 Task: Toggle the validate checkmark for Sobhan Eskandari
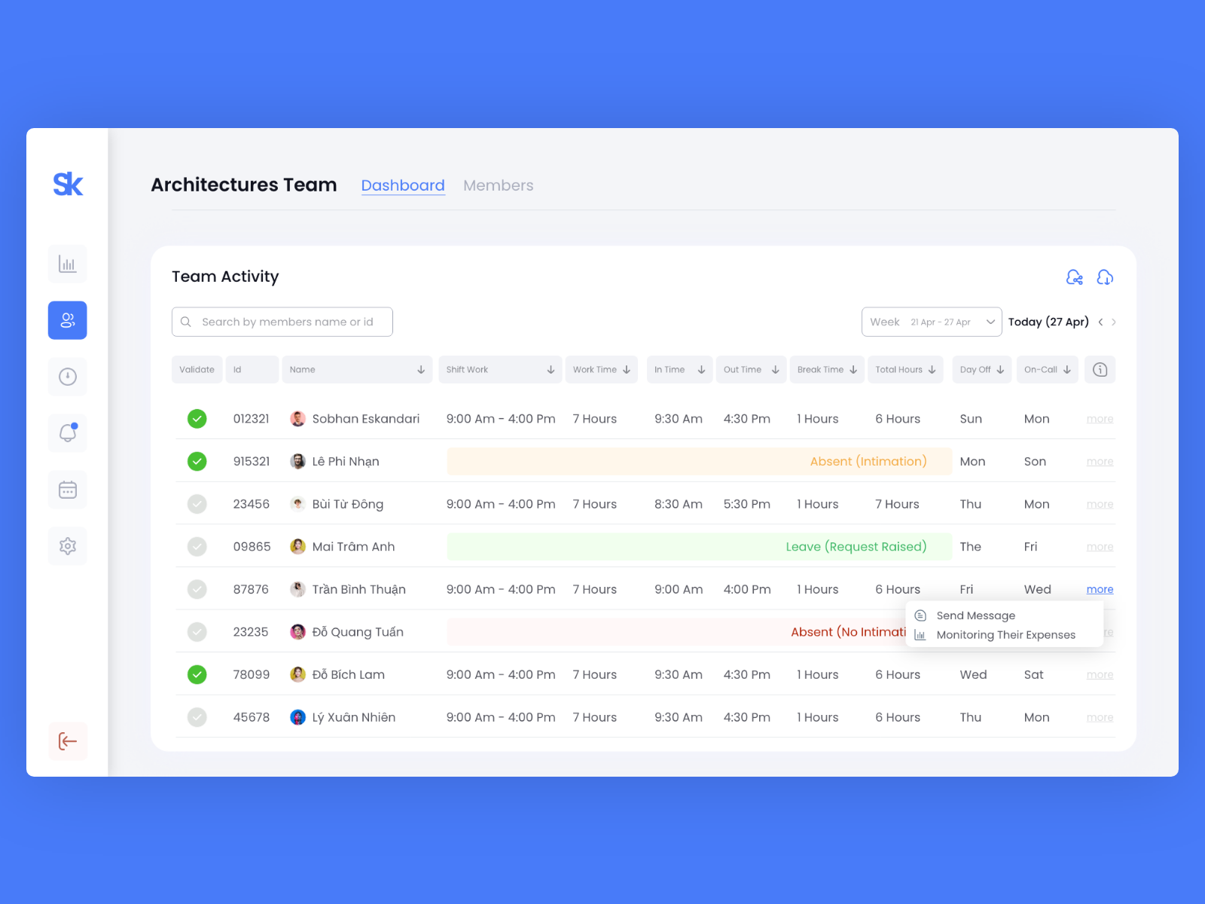197,418
